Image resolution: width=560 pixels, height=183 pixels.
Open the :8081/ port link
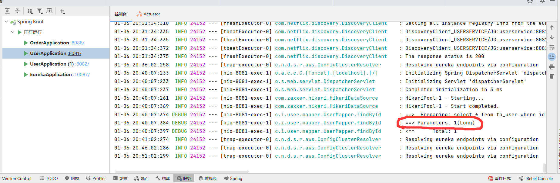click(75, 53)
